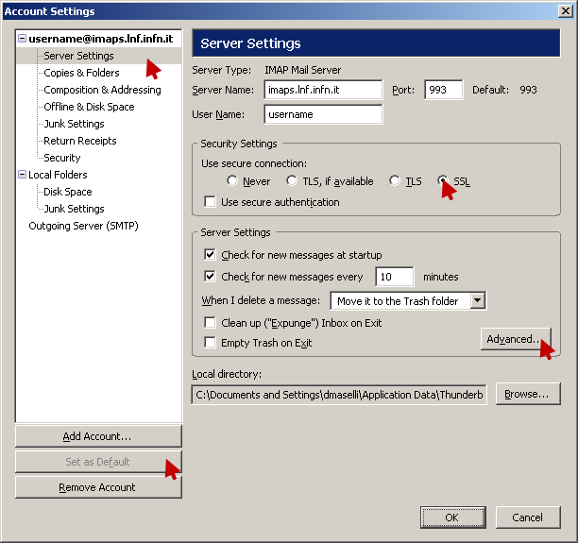Image resolution: width=578 pixels, height=543 pixels.
Task: Click Add Account button
Action: point(98,436)
